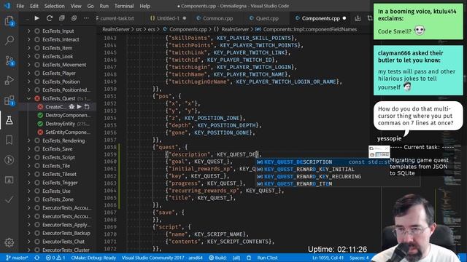467x262 pixels.
Task: Click the Ln 1059, Col 41 indicator
Action: click(x=328, y=258)
